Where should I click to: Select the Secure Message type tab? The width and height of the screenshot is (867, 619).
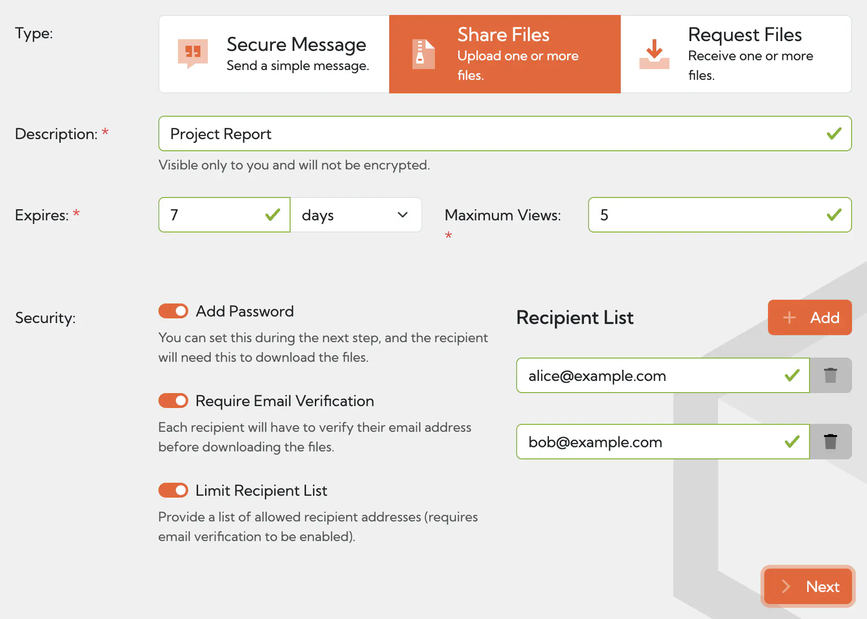click(x=274, y=54)
